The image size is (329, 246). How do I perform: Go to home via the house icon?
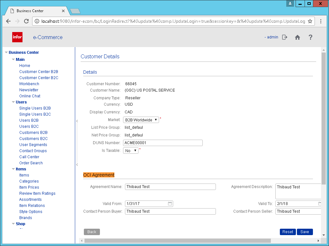[298, 37]
